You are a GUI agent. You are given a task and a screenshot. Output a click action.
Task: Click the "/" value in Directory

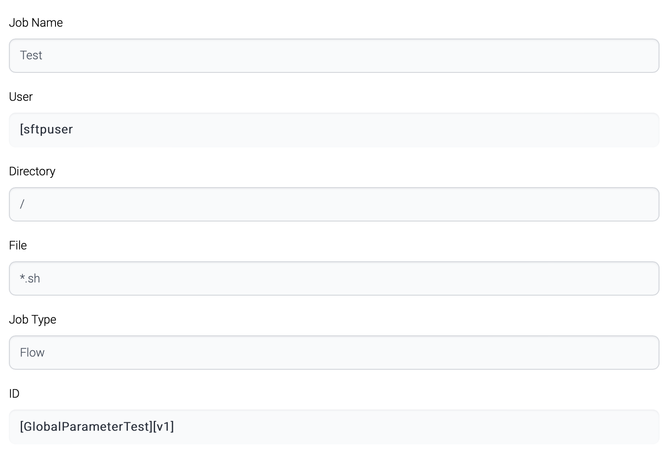click(x=22, y=204)
